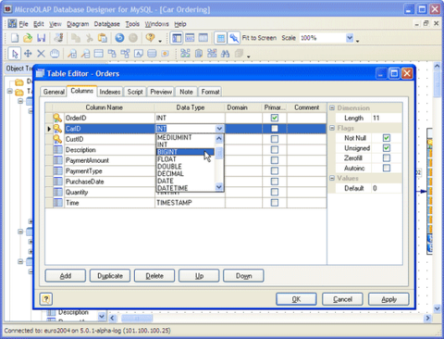Collapse the Flags section expander
The height and width of the screenshot is (339, 444).
coord(332,128)
